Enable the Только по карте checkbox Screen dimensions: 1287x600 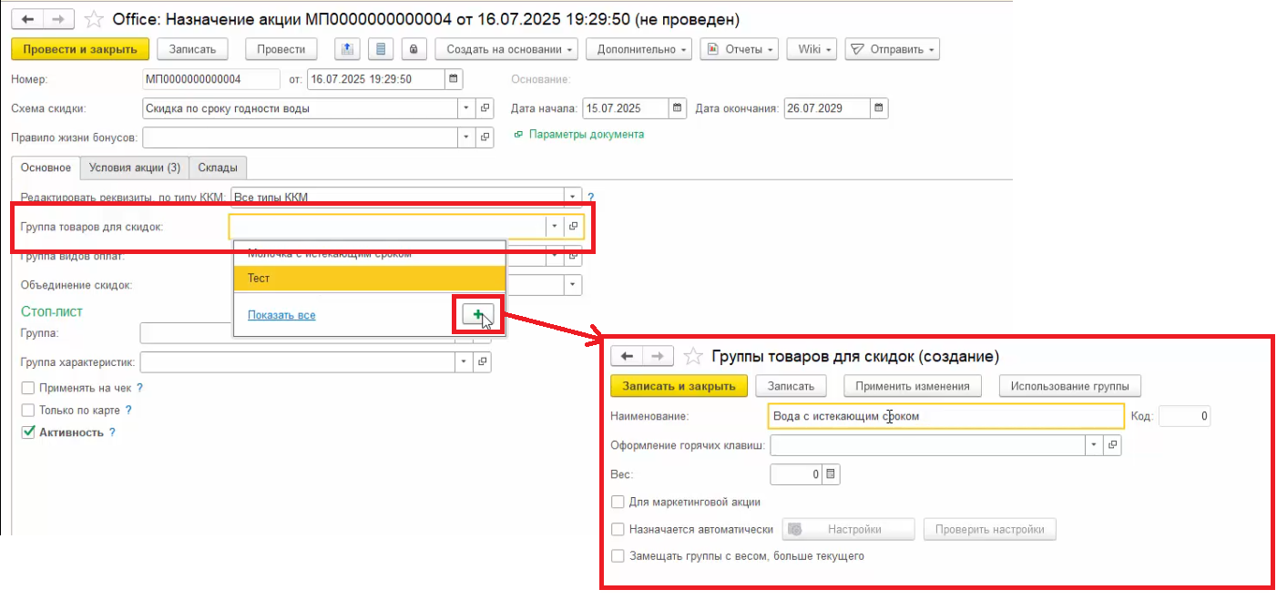tap(28, 410)
